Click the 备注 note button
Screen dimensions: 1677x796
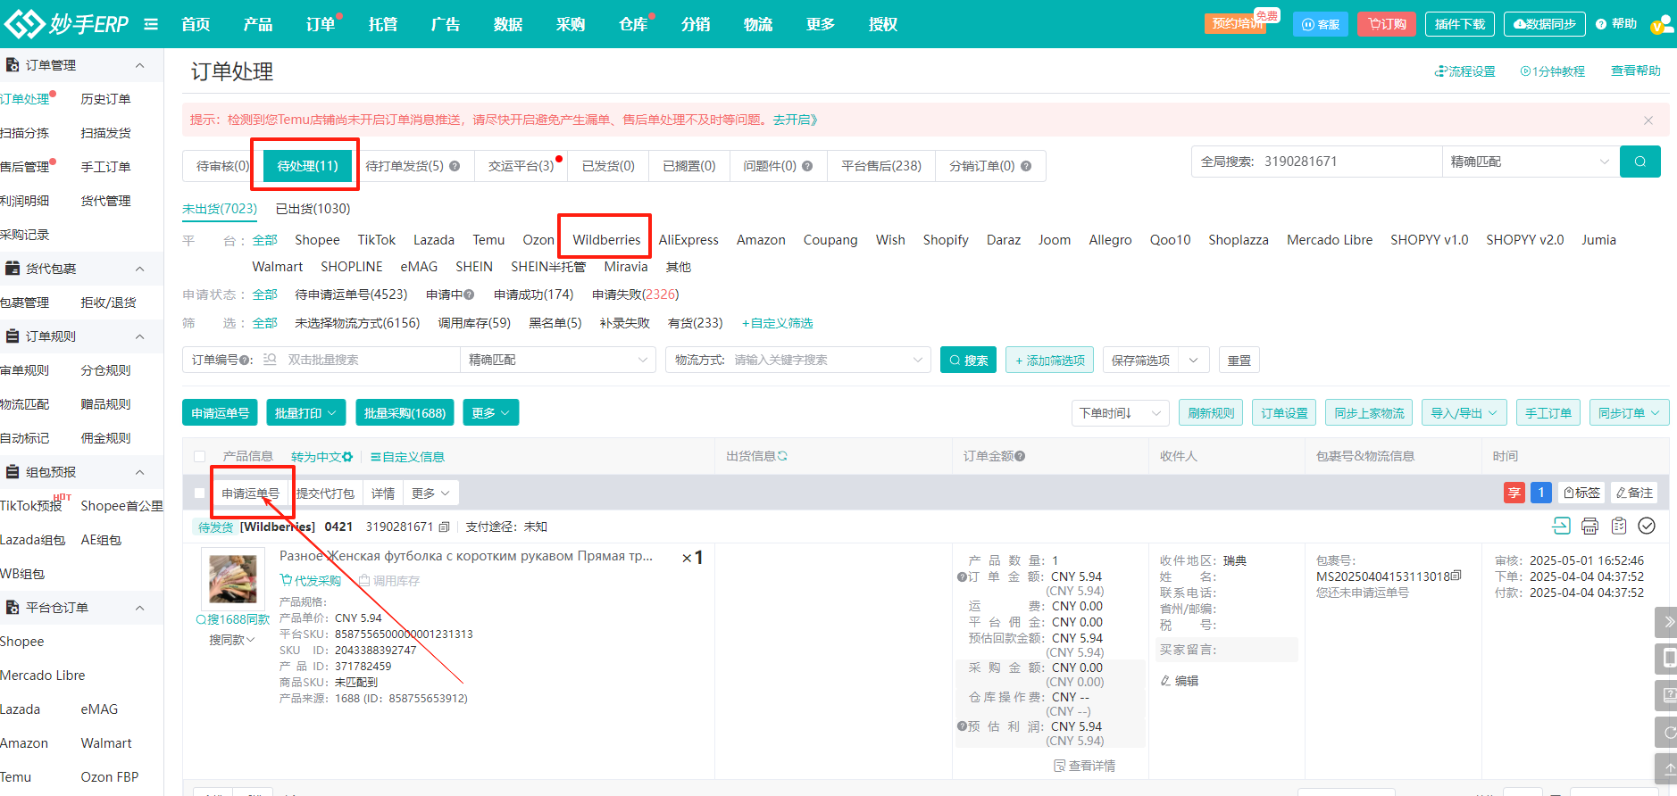pos(1634,493)
